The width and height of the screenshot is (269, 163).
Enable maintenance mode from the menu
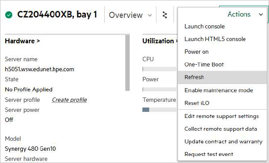click(x=219, y=90)
